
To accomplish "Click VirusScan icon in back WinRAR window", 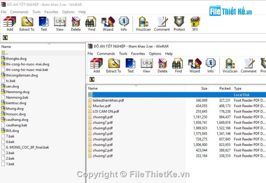I will 143,24.
